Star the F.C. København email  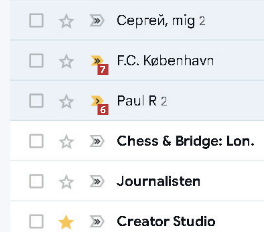click(66, 61)
